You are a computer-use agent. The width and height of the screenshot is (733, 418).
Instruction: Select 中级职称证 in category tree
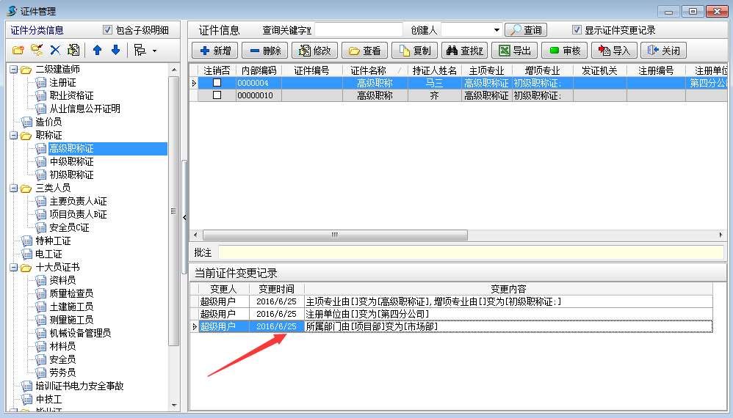[71, 162]
